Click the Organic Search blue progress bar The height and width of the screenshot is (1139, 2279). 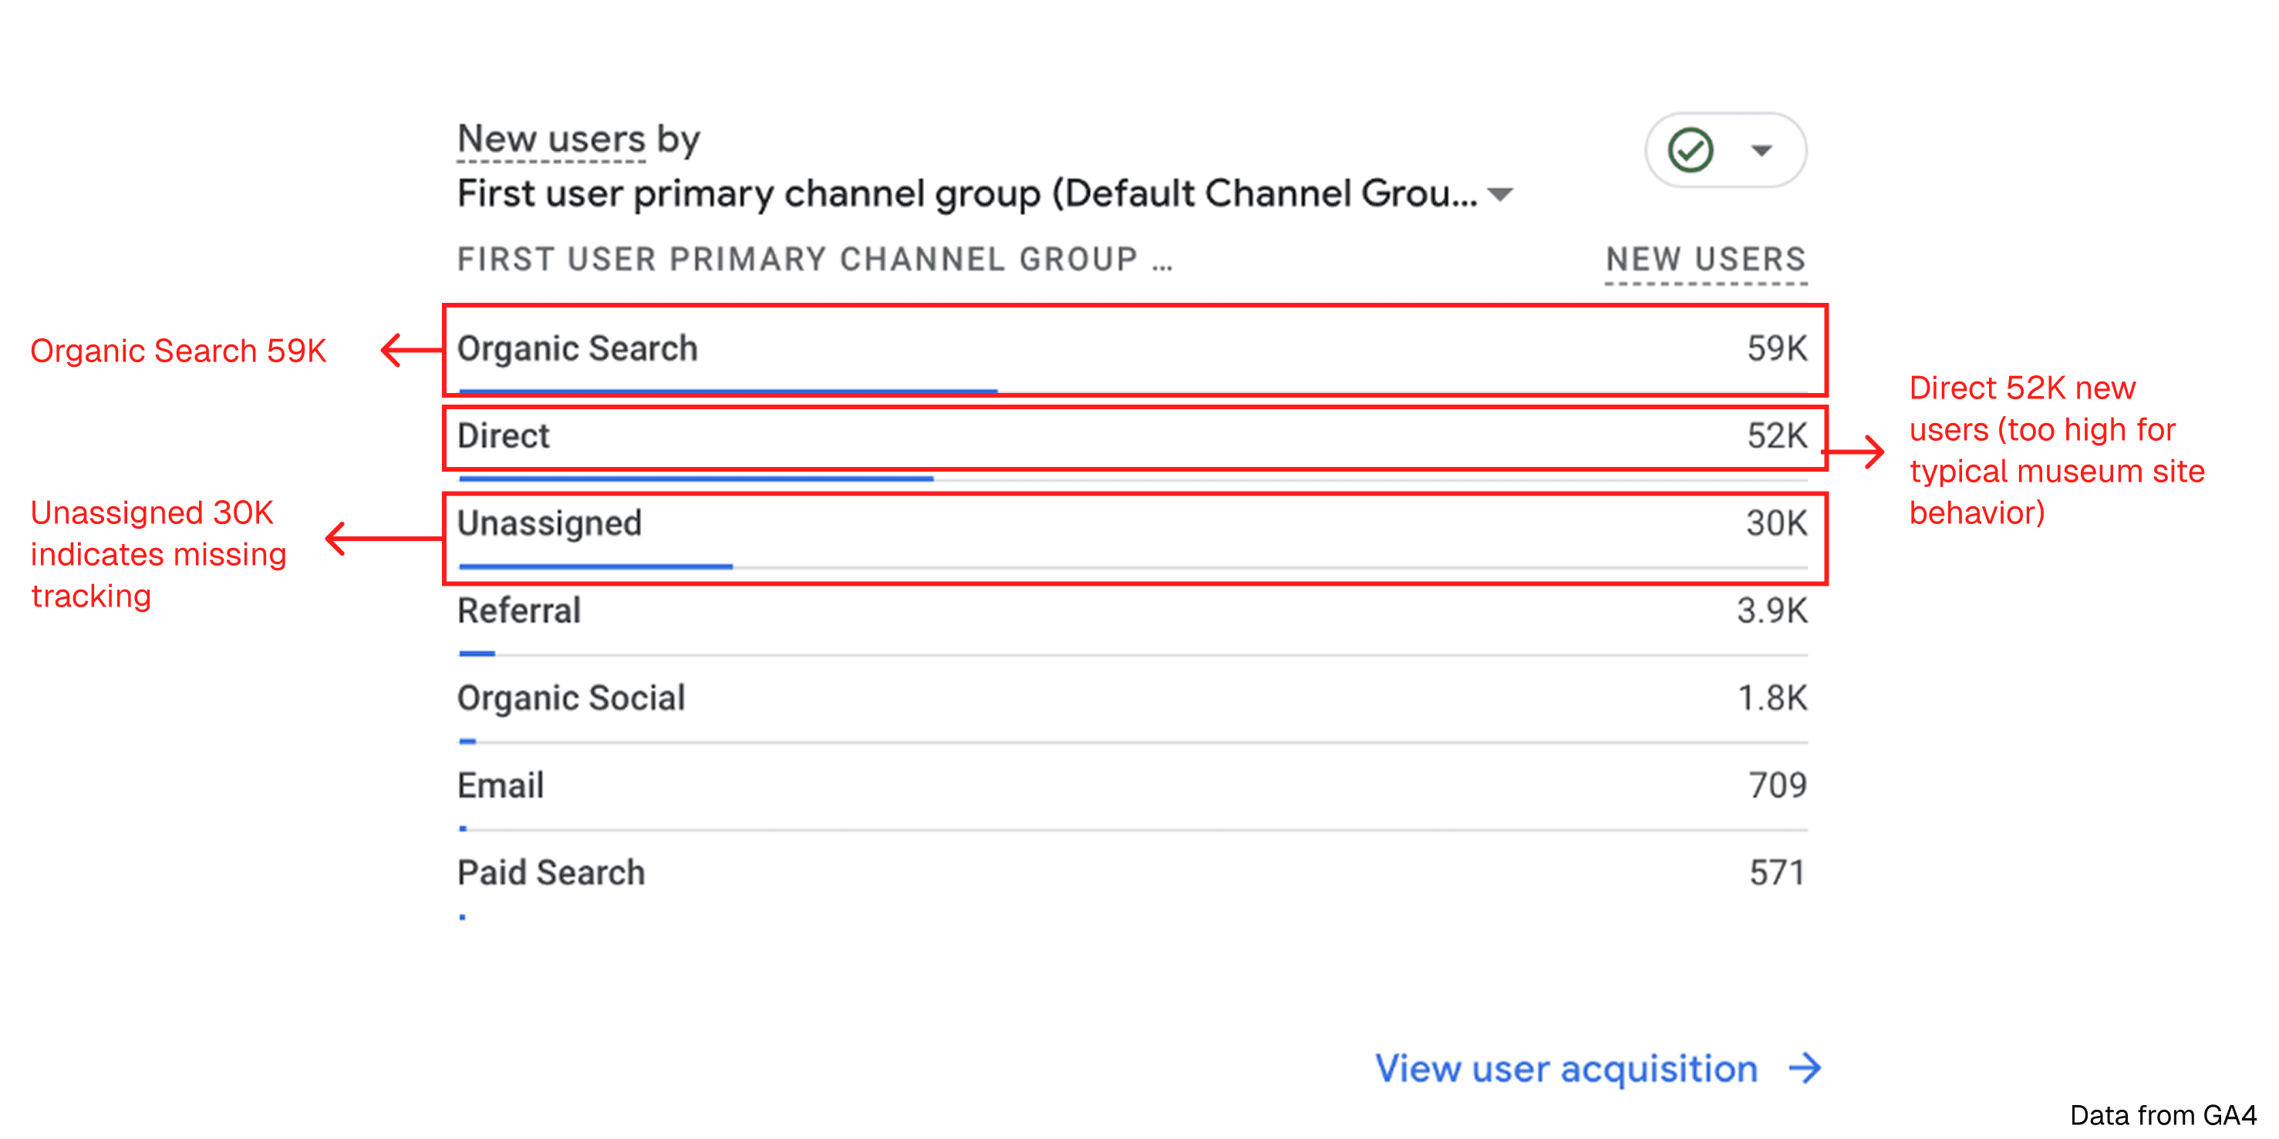click(727, 390)
